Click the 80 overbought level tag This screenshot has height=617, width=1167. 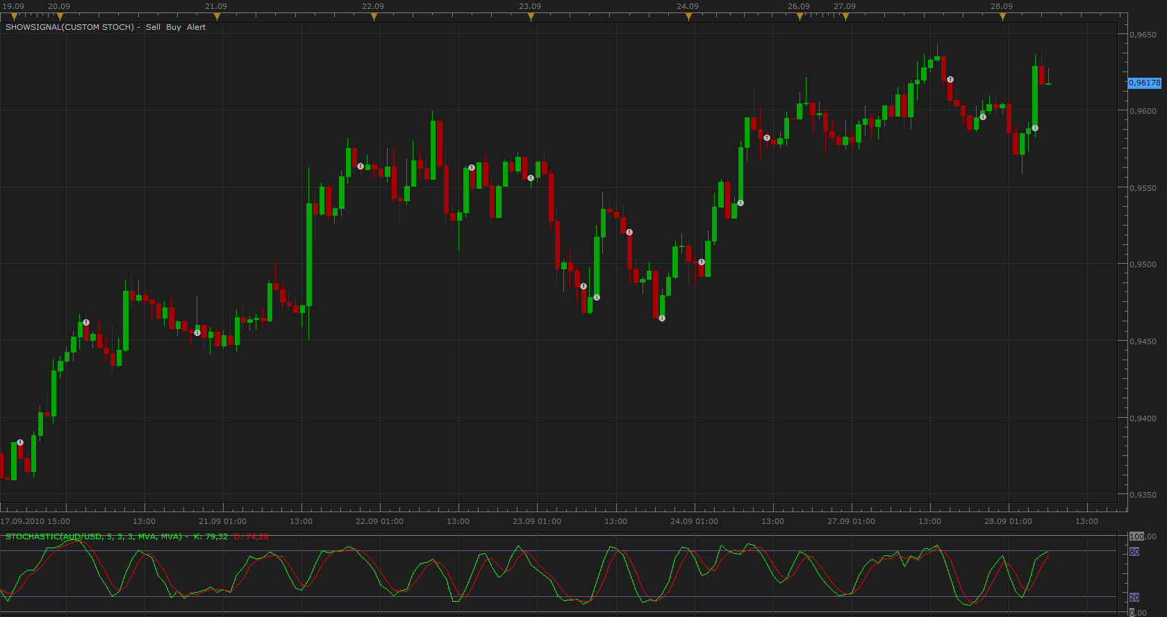tap(1134, 552)
